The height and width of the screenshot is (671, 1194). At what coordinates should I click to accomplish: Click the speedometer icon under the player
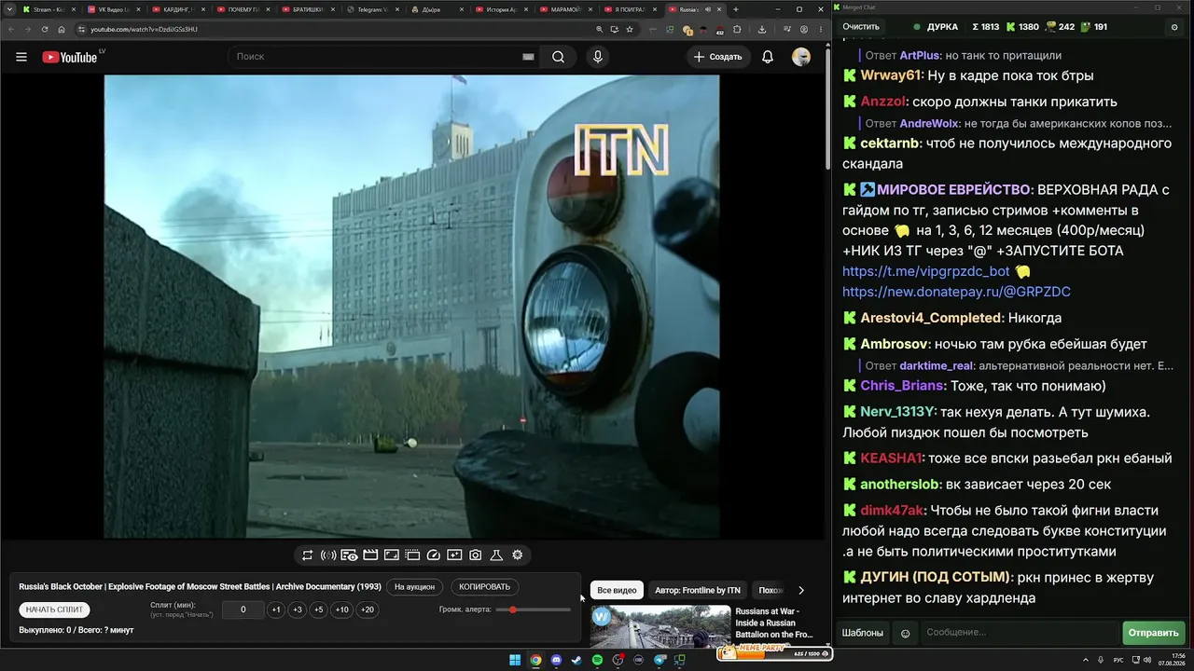pos(433,555)
